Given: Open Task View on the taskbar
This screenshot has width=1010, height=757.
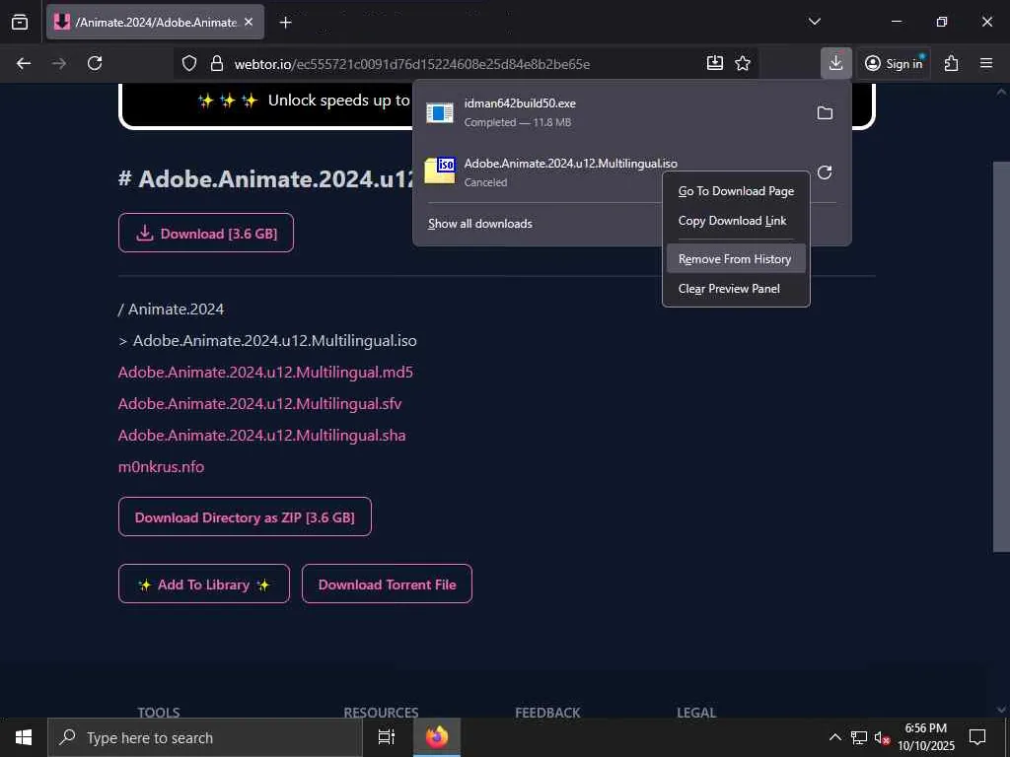Looking at the screenshot, I should pos(387,737).
